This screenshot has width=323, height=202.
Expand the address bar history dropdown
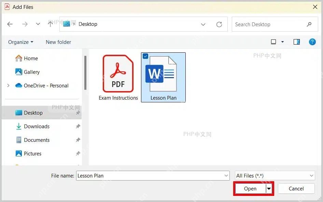[203, 24]
